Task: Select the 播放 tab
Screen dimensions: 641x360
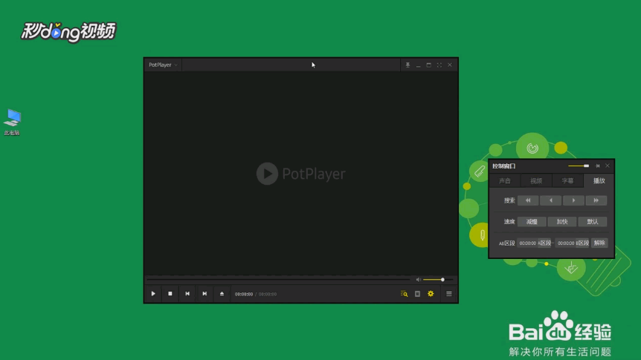Action: pos(599,181)
